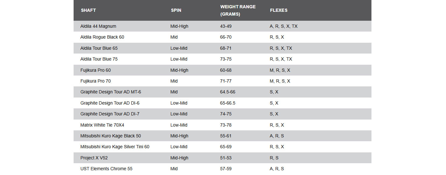Click the SPIN column header
Image resolution: width=446 pixels, height=175 pixels.
[176, 10]
